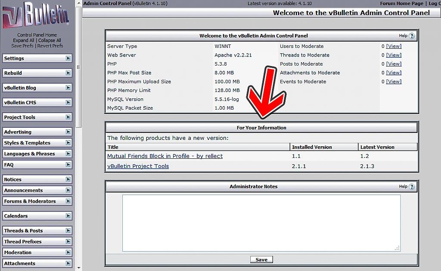This screenshot has height=271, width=441.
Task: Expand the vBulletin Blog arrow
Action: coord(68,88)
